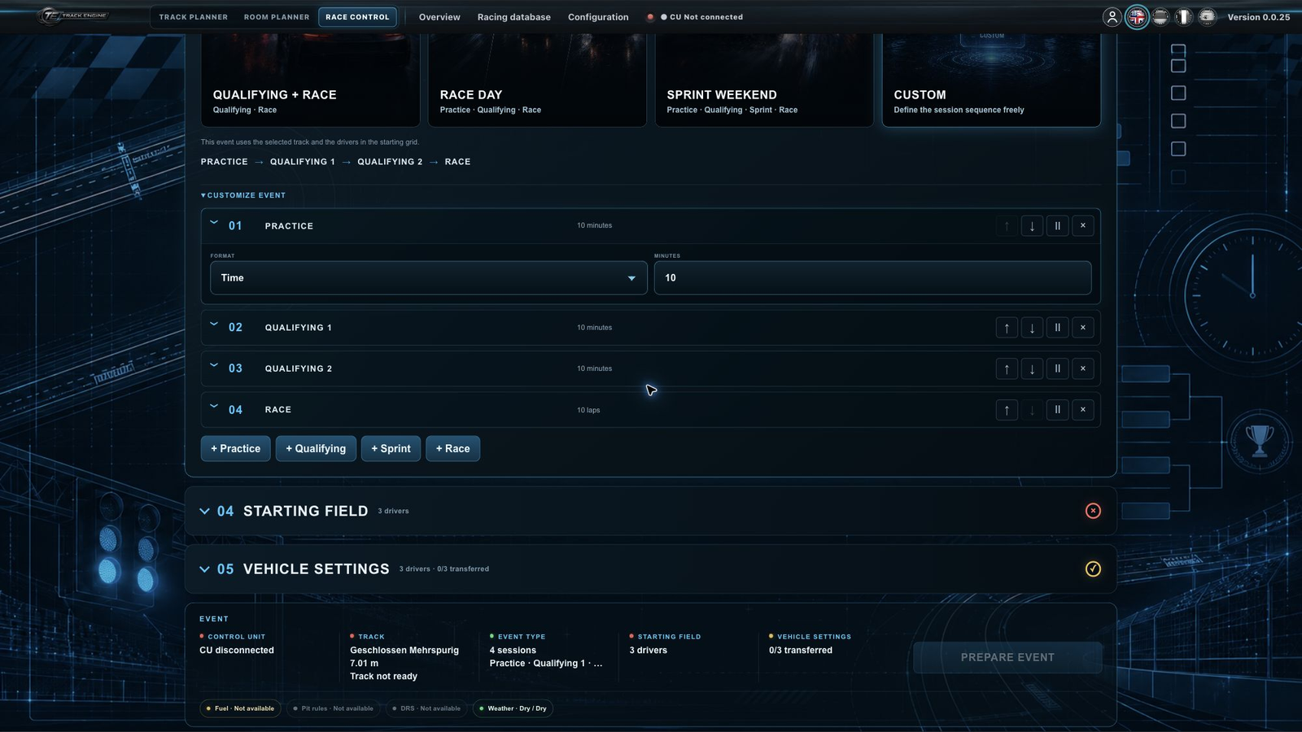Add a session with + Sprint button
1302x732 pixels.
coord(391,449)
